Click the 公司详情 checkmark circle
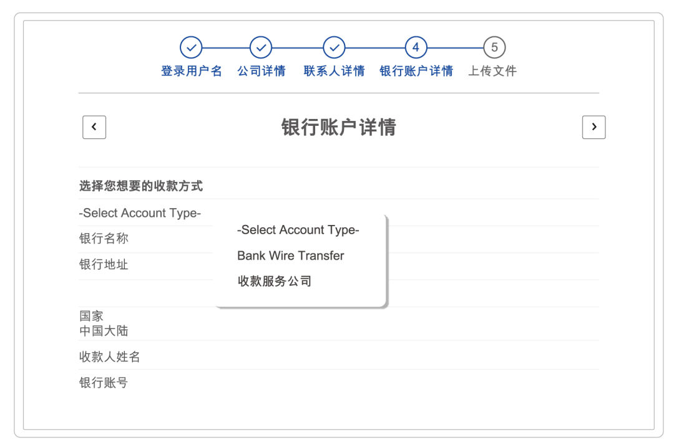674x448 pixels. [262, 46]
